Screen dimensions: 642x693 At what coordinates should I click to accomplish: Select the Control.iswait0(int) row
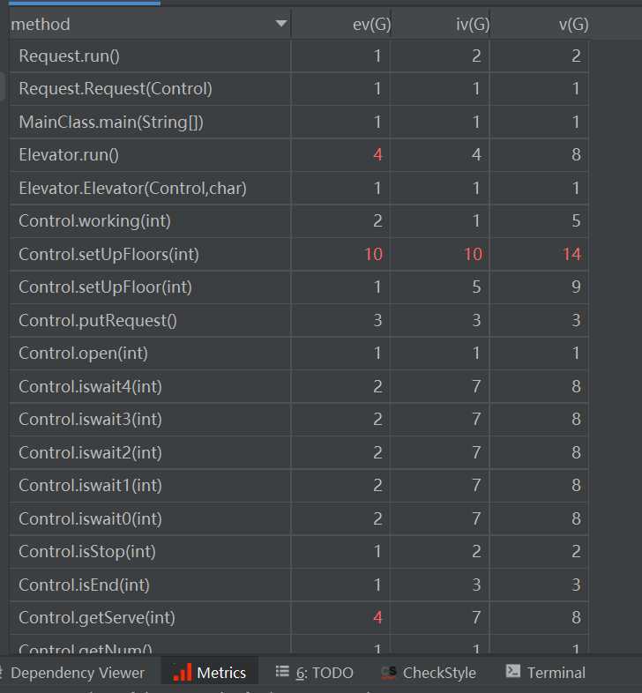[x=90, y=518]
